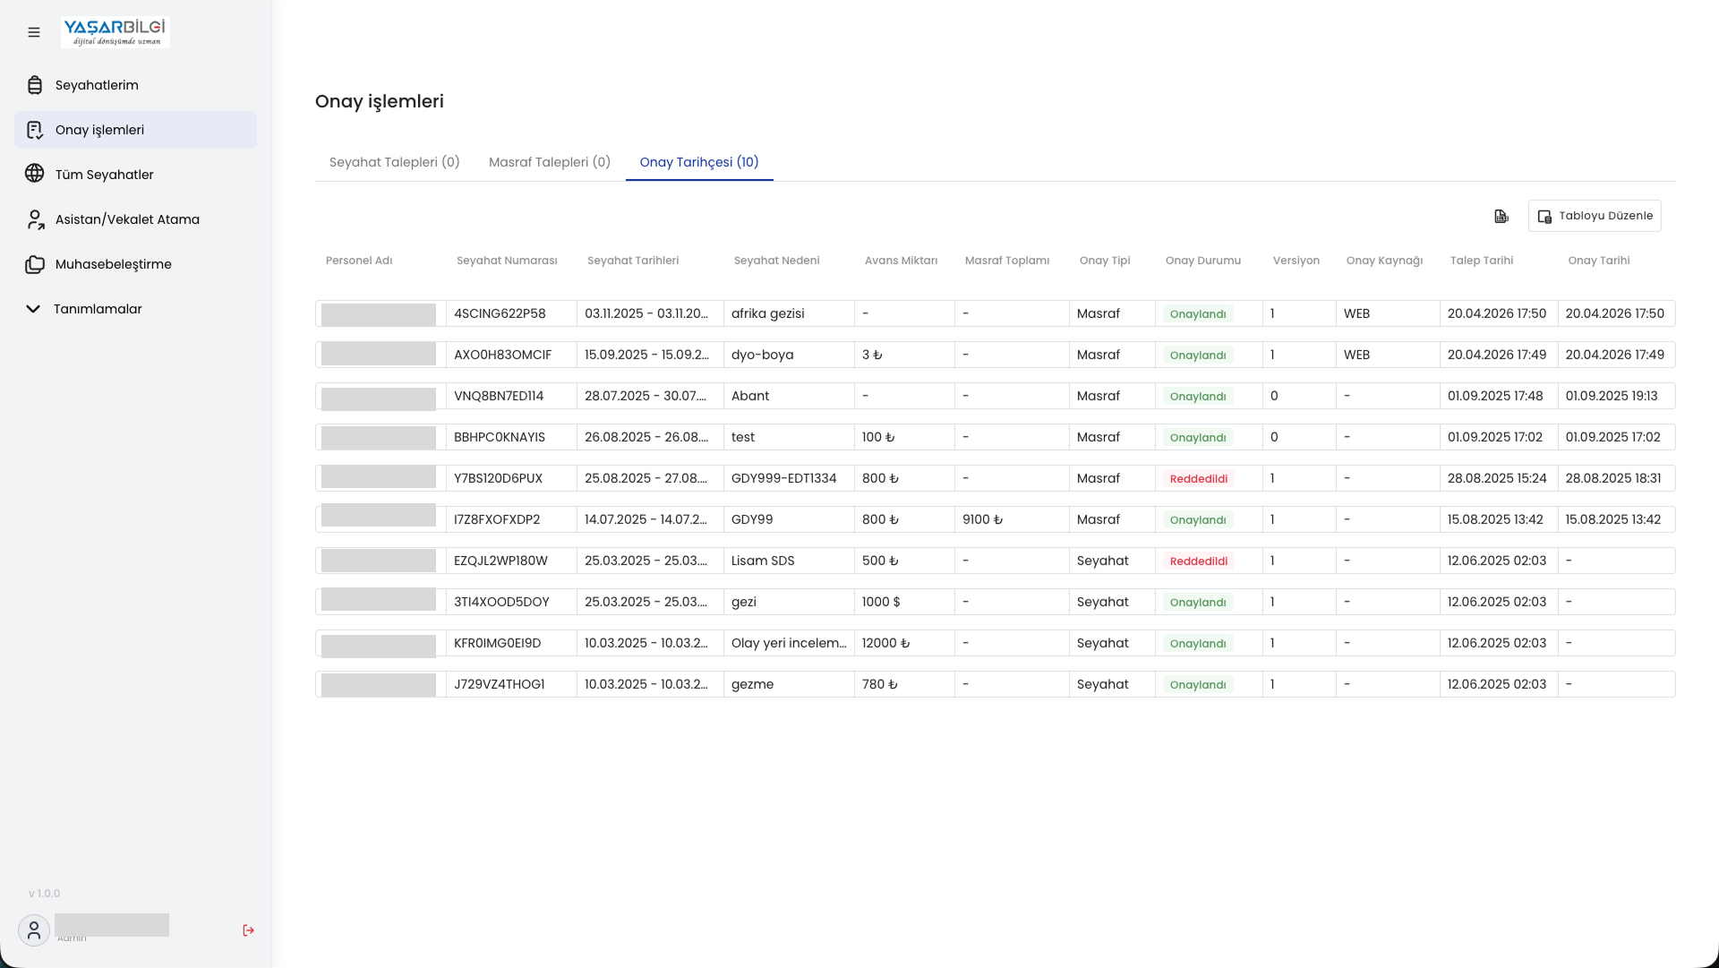Go to Tüm Seyahatler
This screenshot has width=1719, height=968.
[135, 175]
